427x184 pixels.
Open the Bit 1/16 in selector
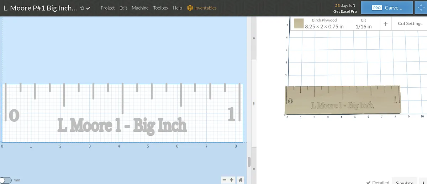(363, 24)
